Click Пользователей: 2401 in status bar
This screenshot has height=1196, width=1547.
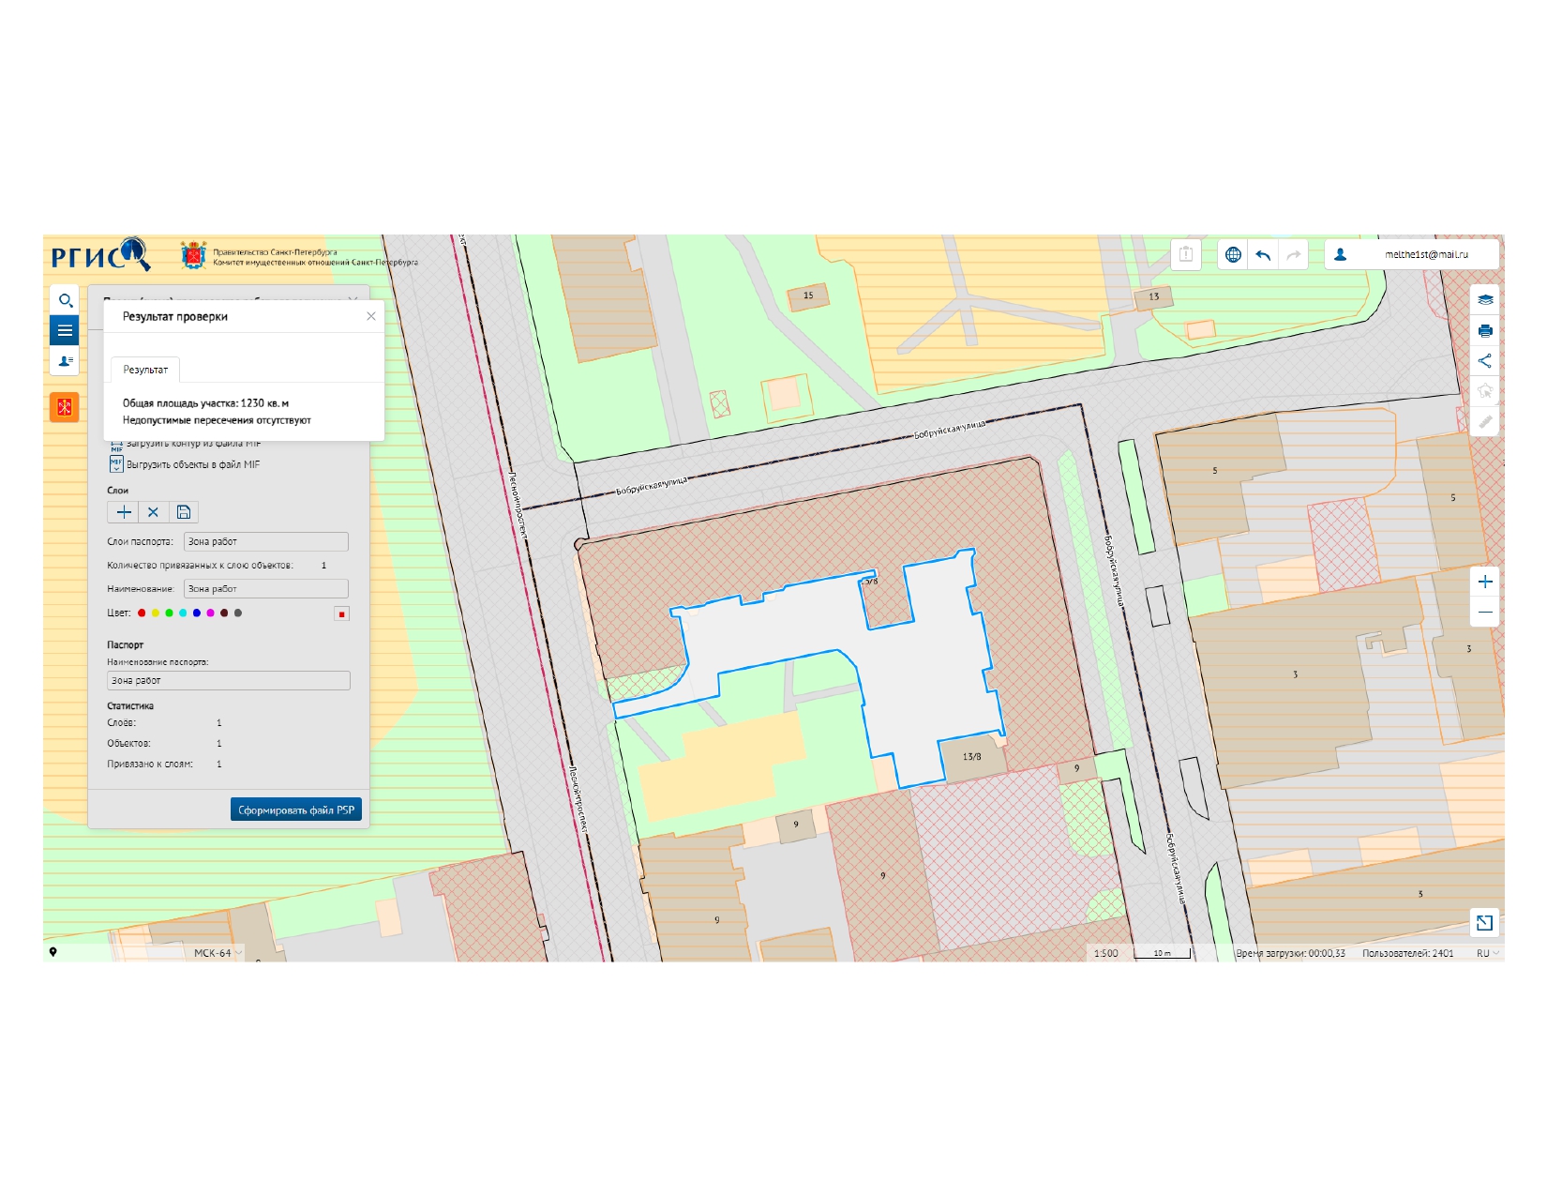pyautogui.click(x=1407, y=953)
